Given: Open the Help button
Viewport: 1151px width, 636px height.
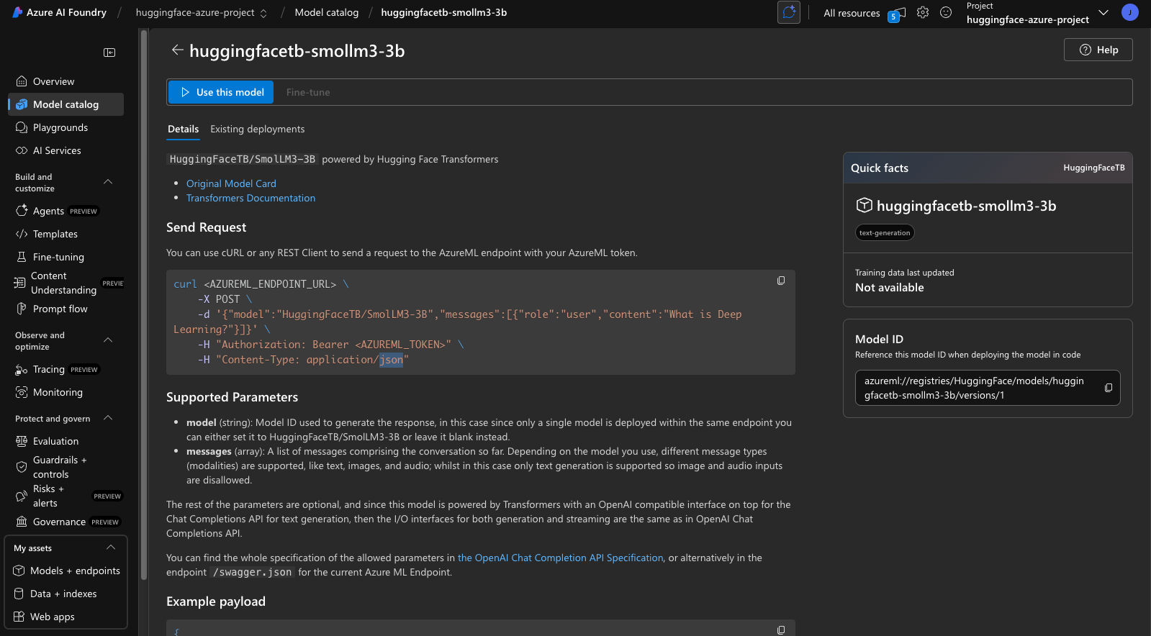Looking at the screenshot, I should pos(1098,50).
